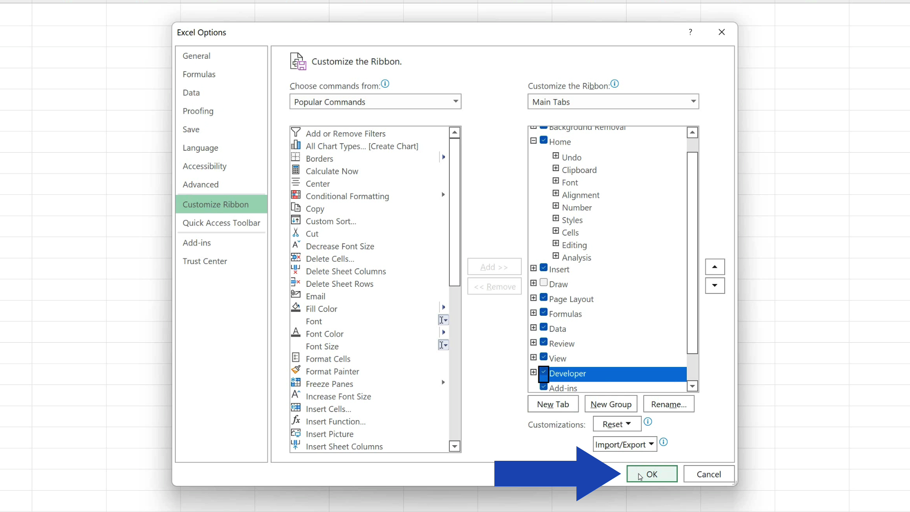Select Customize Ribbon menu item

coord(216,204)
